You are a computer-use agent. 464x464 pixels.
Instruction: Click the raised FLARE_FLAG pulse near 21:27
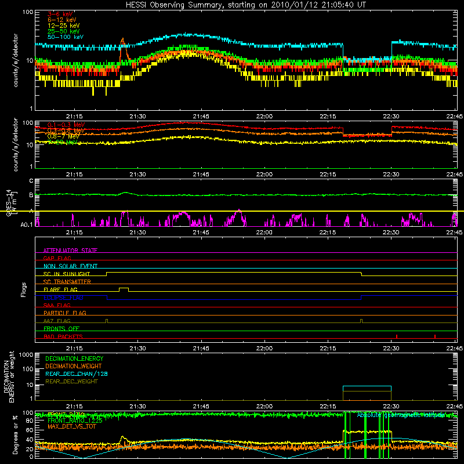point(124,288)
